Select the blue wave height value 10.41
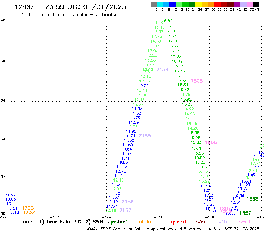The width and height of the screenshot is (264, 232). click(x=12, y=204)
